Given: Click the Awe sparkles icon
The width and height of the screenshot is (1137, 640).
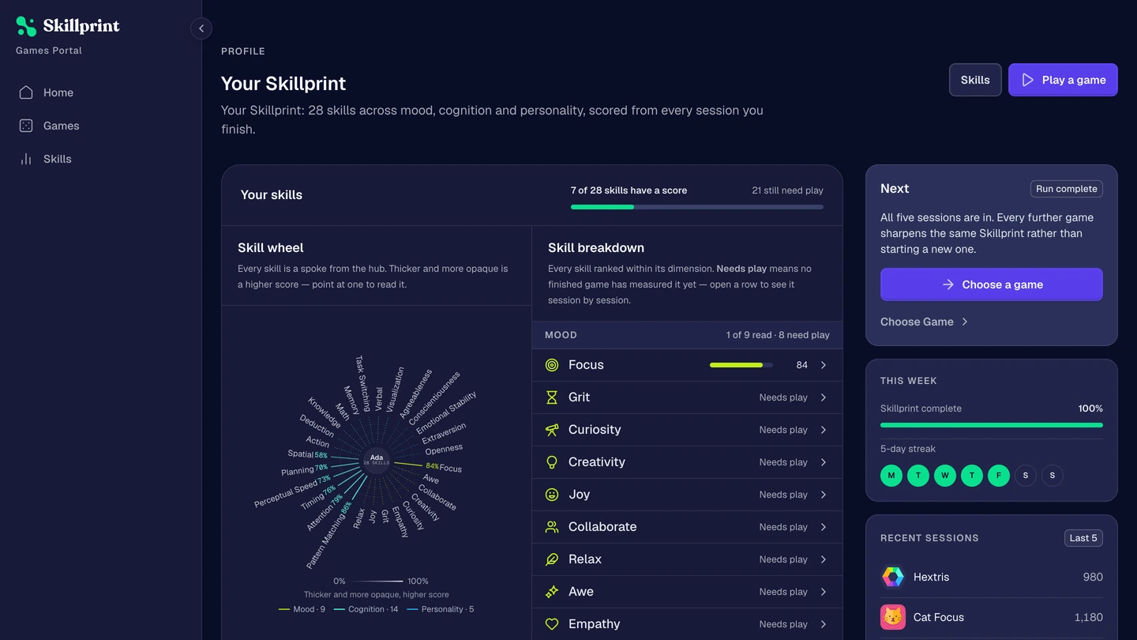Looking at the screenshot, I should (552, 592).
